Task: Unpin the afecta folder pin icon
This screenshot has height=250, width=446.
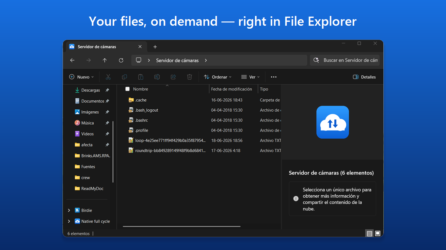Action: [x=107, y=145]
